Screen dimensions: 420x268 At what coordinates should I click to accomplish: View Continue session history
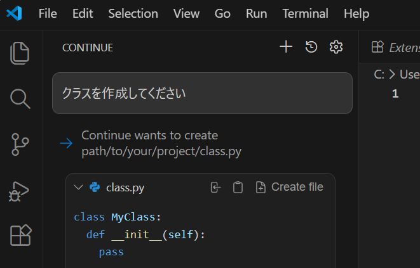(x=311, y=47)
